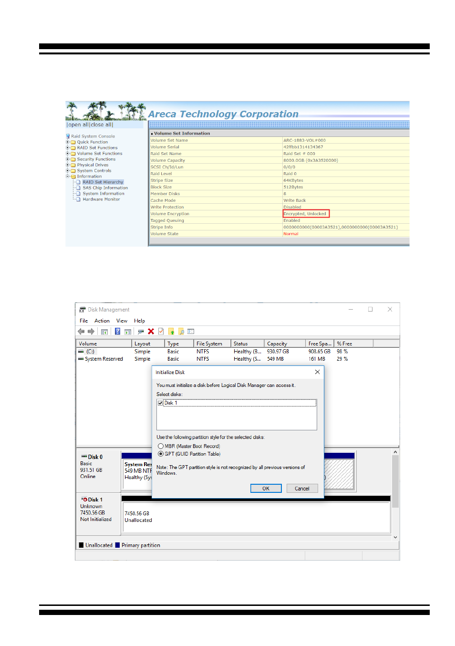455x646 pixels.
Task: Click the folder with magnifier toolbar icon
Action: (181, 332)
